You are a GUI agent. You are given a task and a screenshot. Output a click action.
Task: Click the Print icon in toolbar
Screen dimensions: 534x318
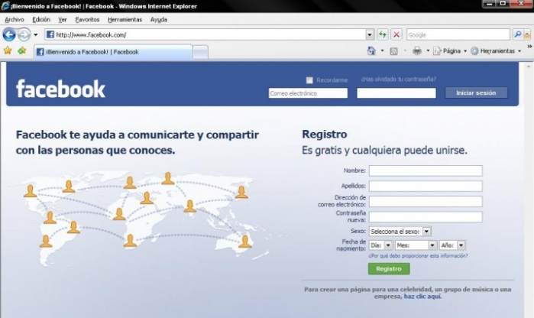[417, 51]
